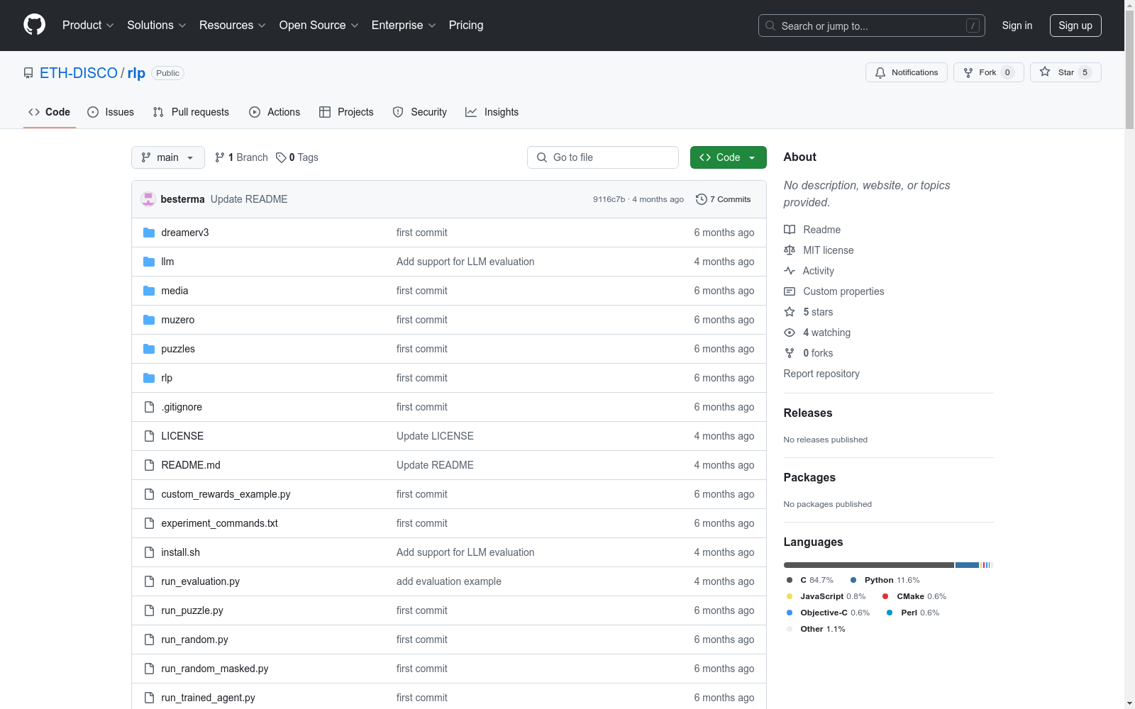This screenshot has height=709, width=1135.
Task: Open run_evaluation.py file
Action: (x=200, y=581)
